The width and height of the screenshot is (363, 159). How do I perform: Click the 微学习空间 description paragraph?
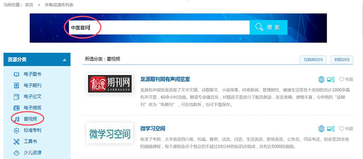point(244,143)
